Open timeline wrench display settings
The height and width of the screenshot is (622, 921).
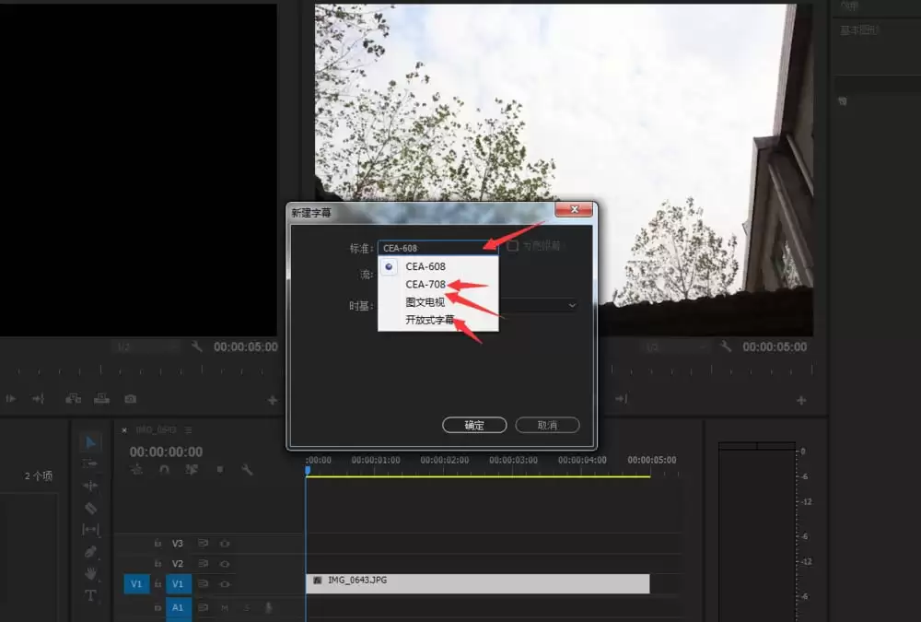point(247,469)
